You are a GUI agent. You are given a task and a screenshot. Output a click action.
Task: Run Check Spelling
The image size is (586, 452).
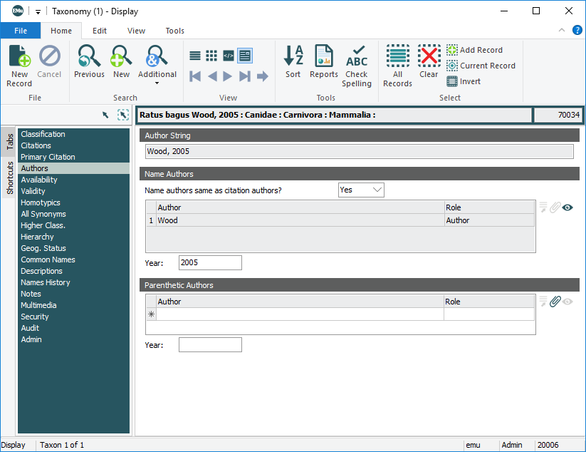pos(357,56)
